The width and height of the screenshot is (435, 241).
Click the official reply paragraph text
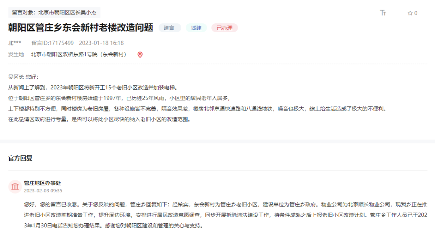point(217,214)
